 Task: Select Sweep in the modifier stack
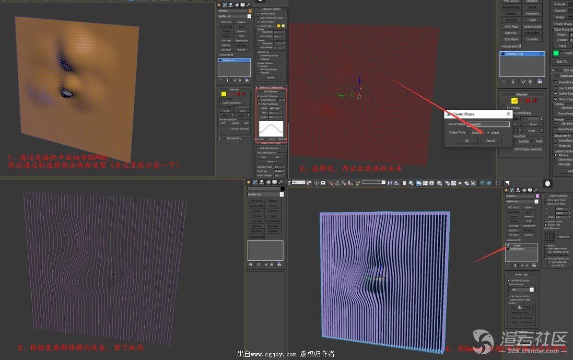tap(516, 245)
